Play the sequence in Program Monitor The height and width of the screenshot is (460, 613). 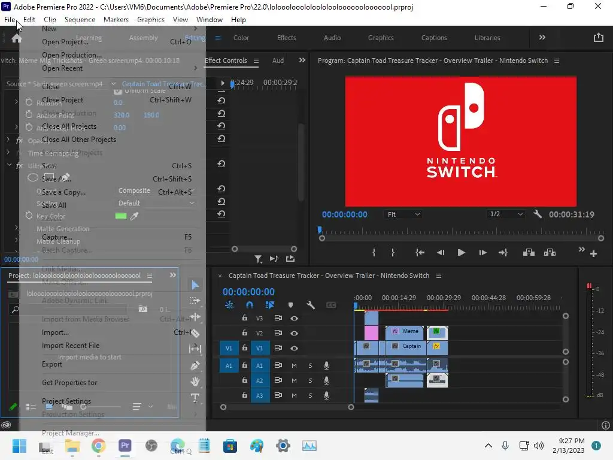pos(461,253)
